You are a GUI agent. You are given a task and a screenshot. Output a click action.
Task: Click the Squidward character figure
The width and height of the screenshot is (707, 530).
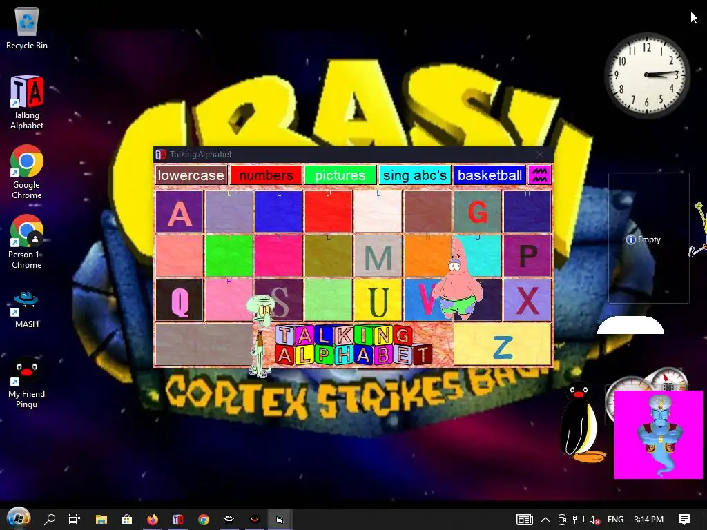(x=261, y=336)
